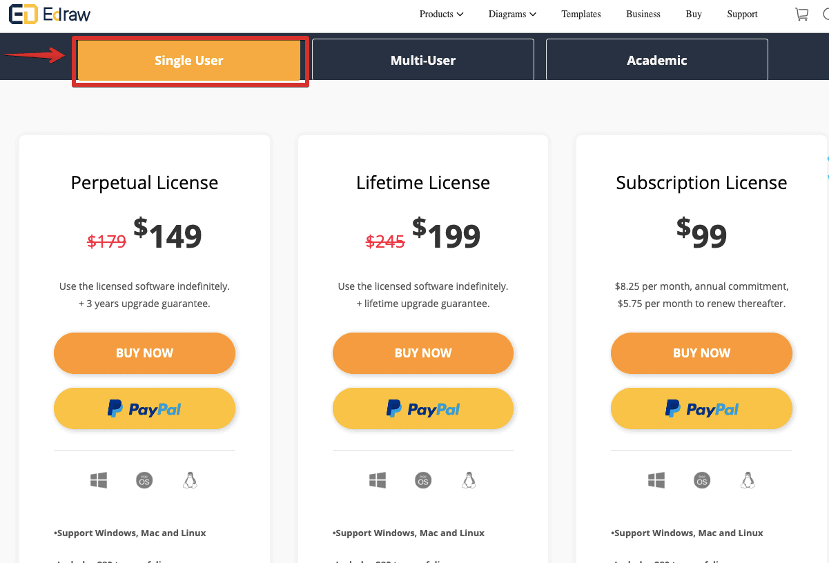Click Linux penguin icon under Perpetual License
This screenshot has height=563, width=829.
point(190,480)
